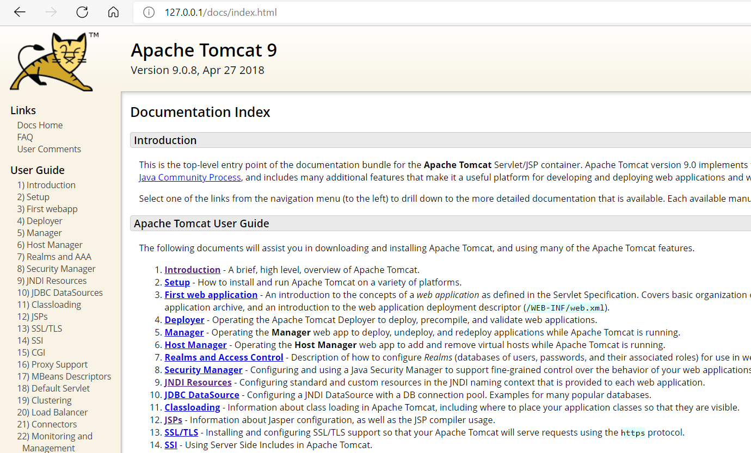Open sidebar item 9) JNDI Resources
Viewport: 751px width, 453px height.
click(x=52, y=281)
